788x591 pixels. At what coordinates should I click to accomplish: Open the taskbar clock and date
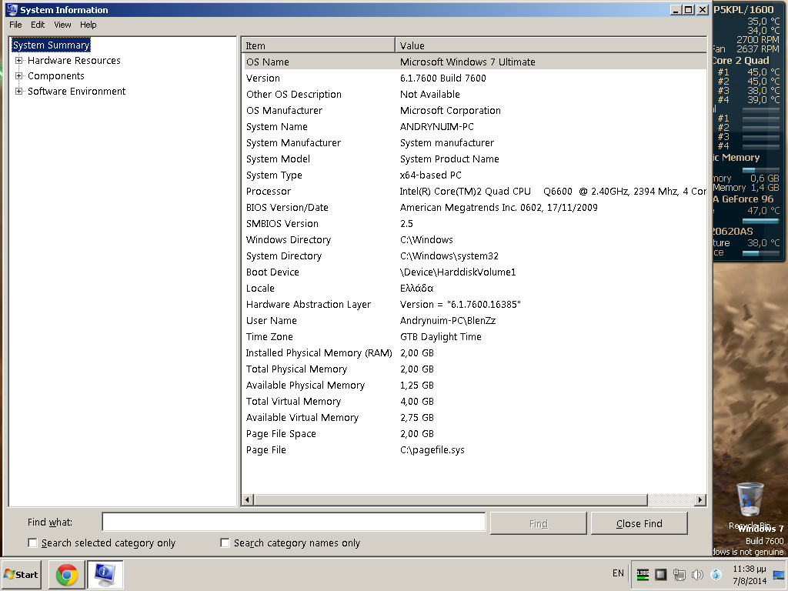pos(750,575)
